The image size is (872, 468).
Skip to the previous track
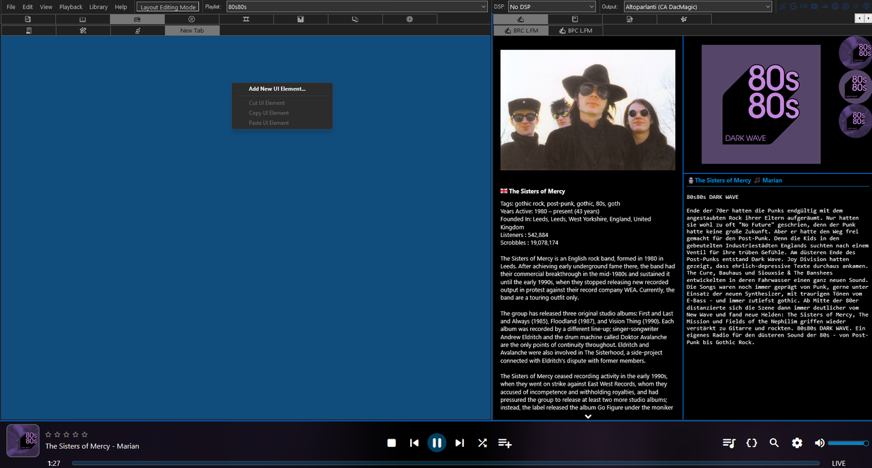[414, 443]
